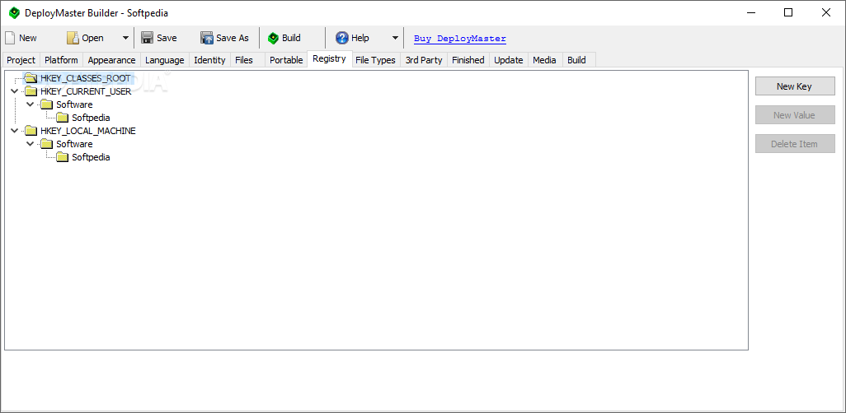
Task: Click Softpedia folder icon under HKEY_CURRENT_USER
Action: (63, 118)
